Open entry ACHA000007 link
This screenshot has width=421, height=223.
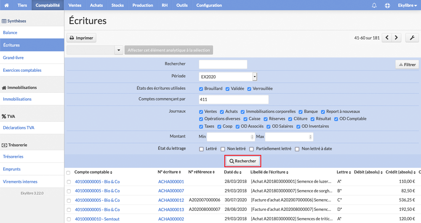coord(171,191)
